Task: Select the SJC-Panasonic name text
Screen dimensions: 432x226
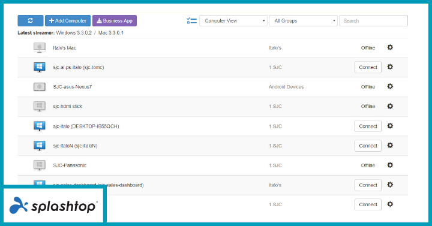Action: tap(70, 165)
